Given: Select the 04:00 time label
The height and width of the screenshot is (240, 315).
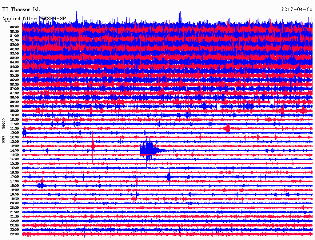Looking at the screenshot, I should pos(14,62).
